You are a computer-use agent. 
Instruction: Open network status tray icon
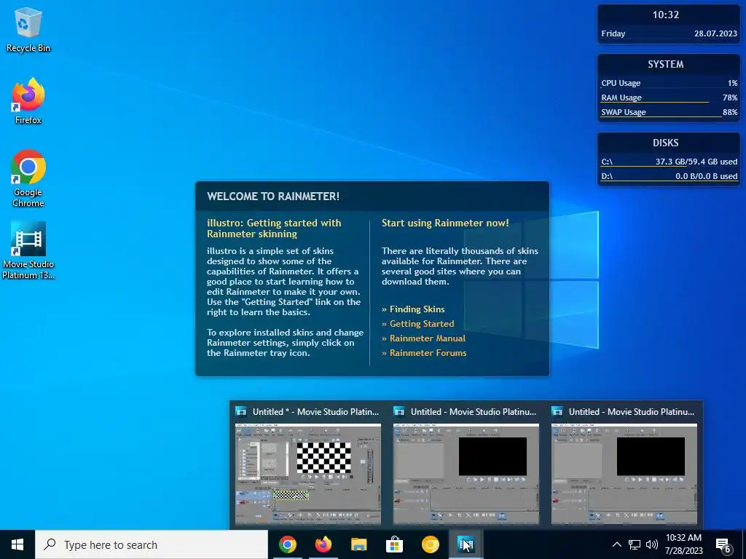tap(635, 544)
